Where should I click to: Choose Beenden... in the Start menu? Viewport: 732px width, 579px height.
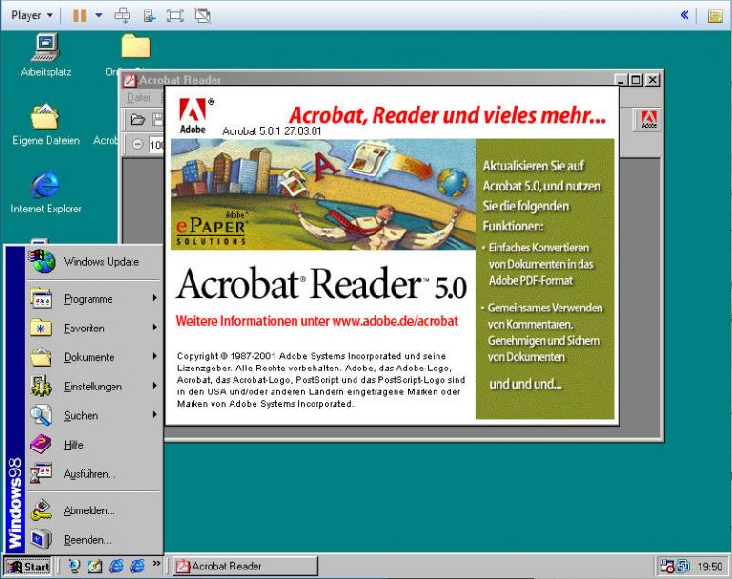(93, 539)
